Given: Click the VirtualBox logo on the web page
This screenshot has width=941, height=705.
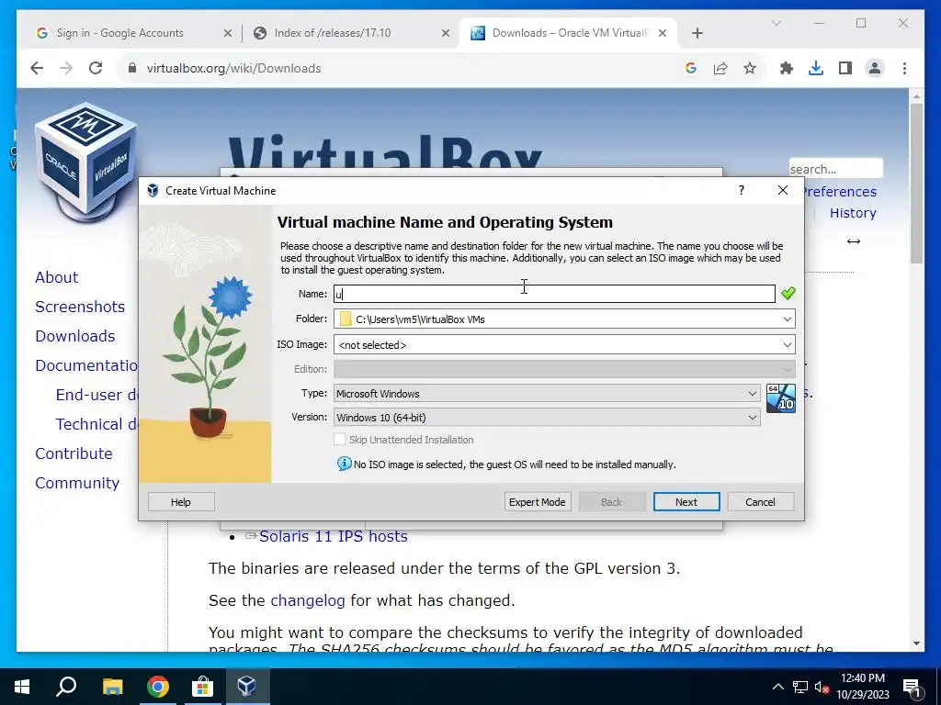Looking at the screenshot, I should (x=85, y=162).
